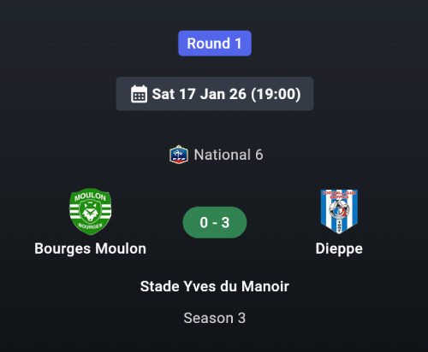Click the calendar icon beside the date
428x352 pixels.
pos(139,94)
